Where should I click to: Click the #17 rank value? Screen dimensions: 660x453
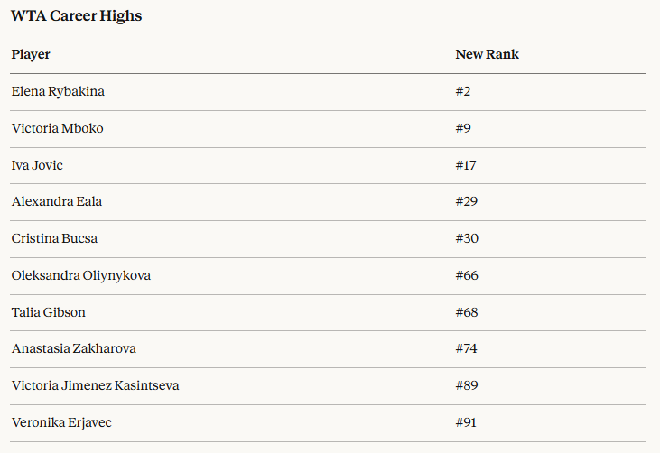(466, 165)
